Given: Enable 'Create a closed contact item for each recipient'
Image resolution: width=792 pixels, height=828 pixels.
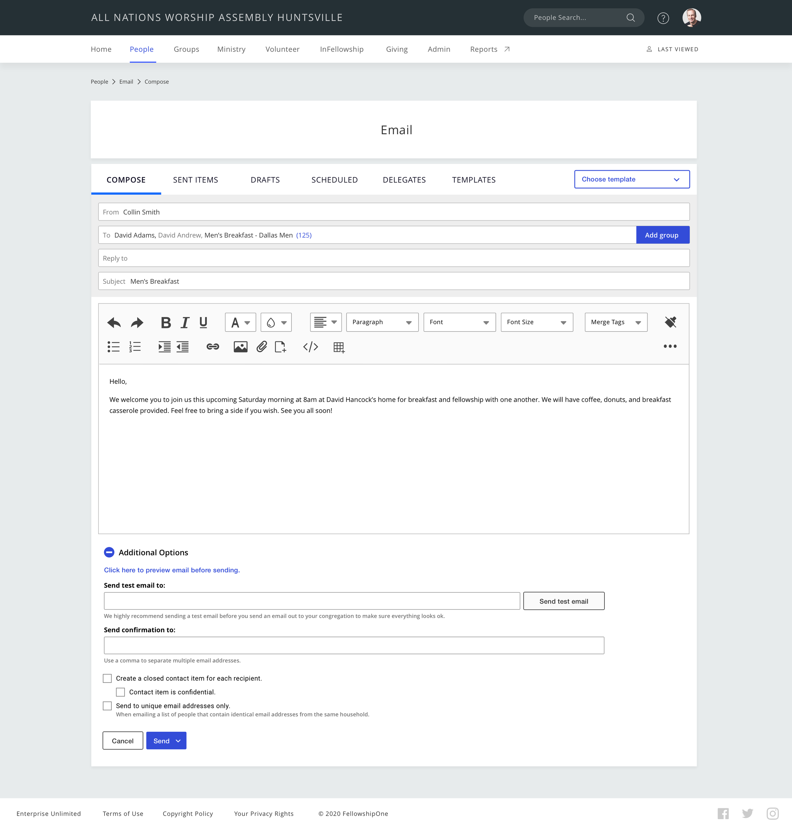Looking at the screenshot, I should click(x=108, y=678).
